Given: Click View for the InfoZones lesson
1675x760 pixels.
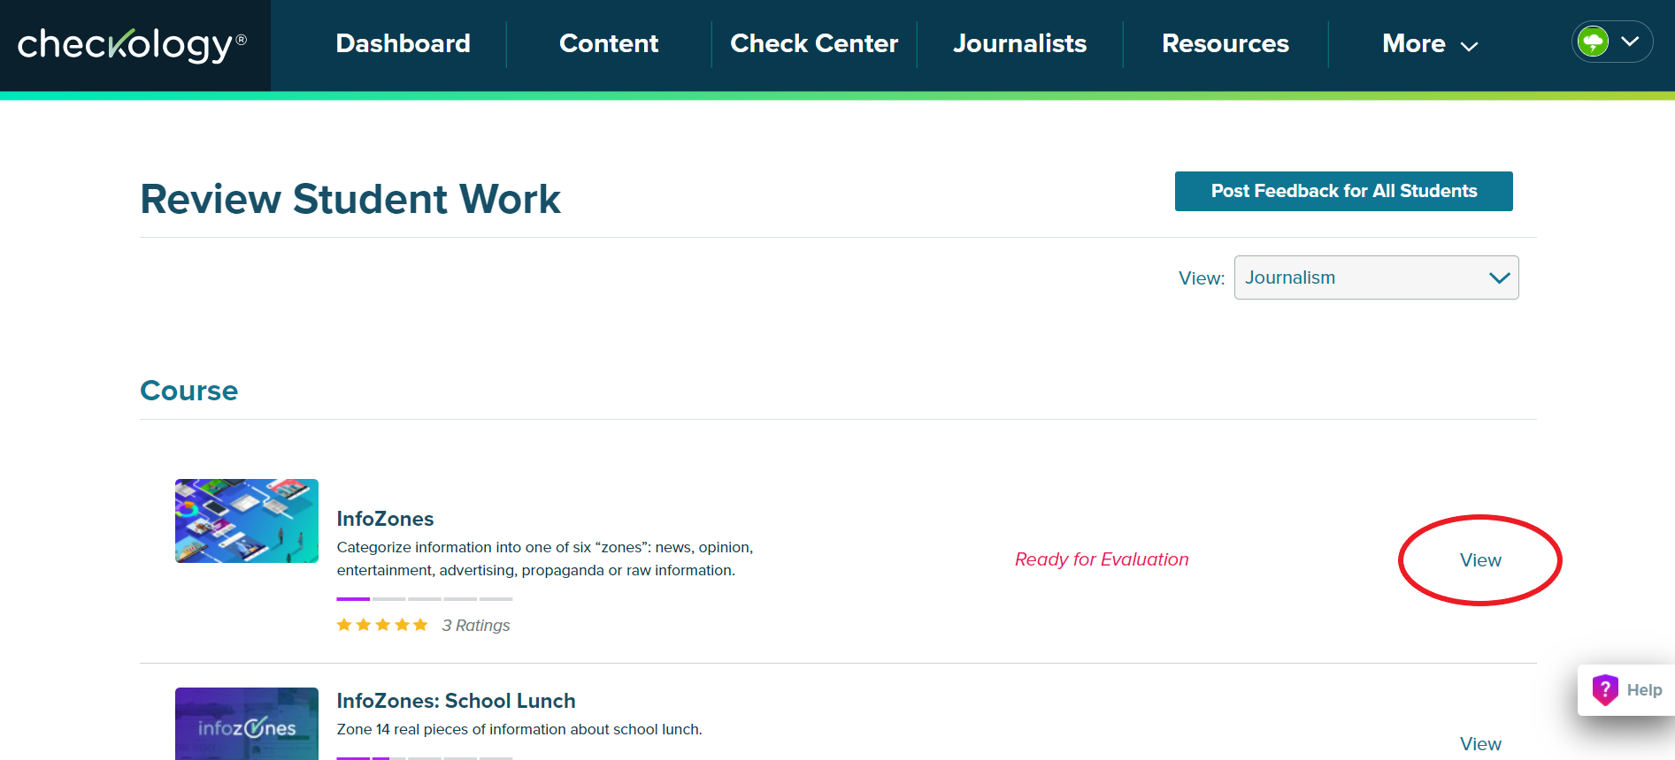Looking at the screenshot, I should coord(1480,560).
